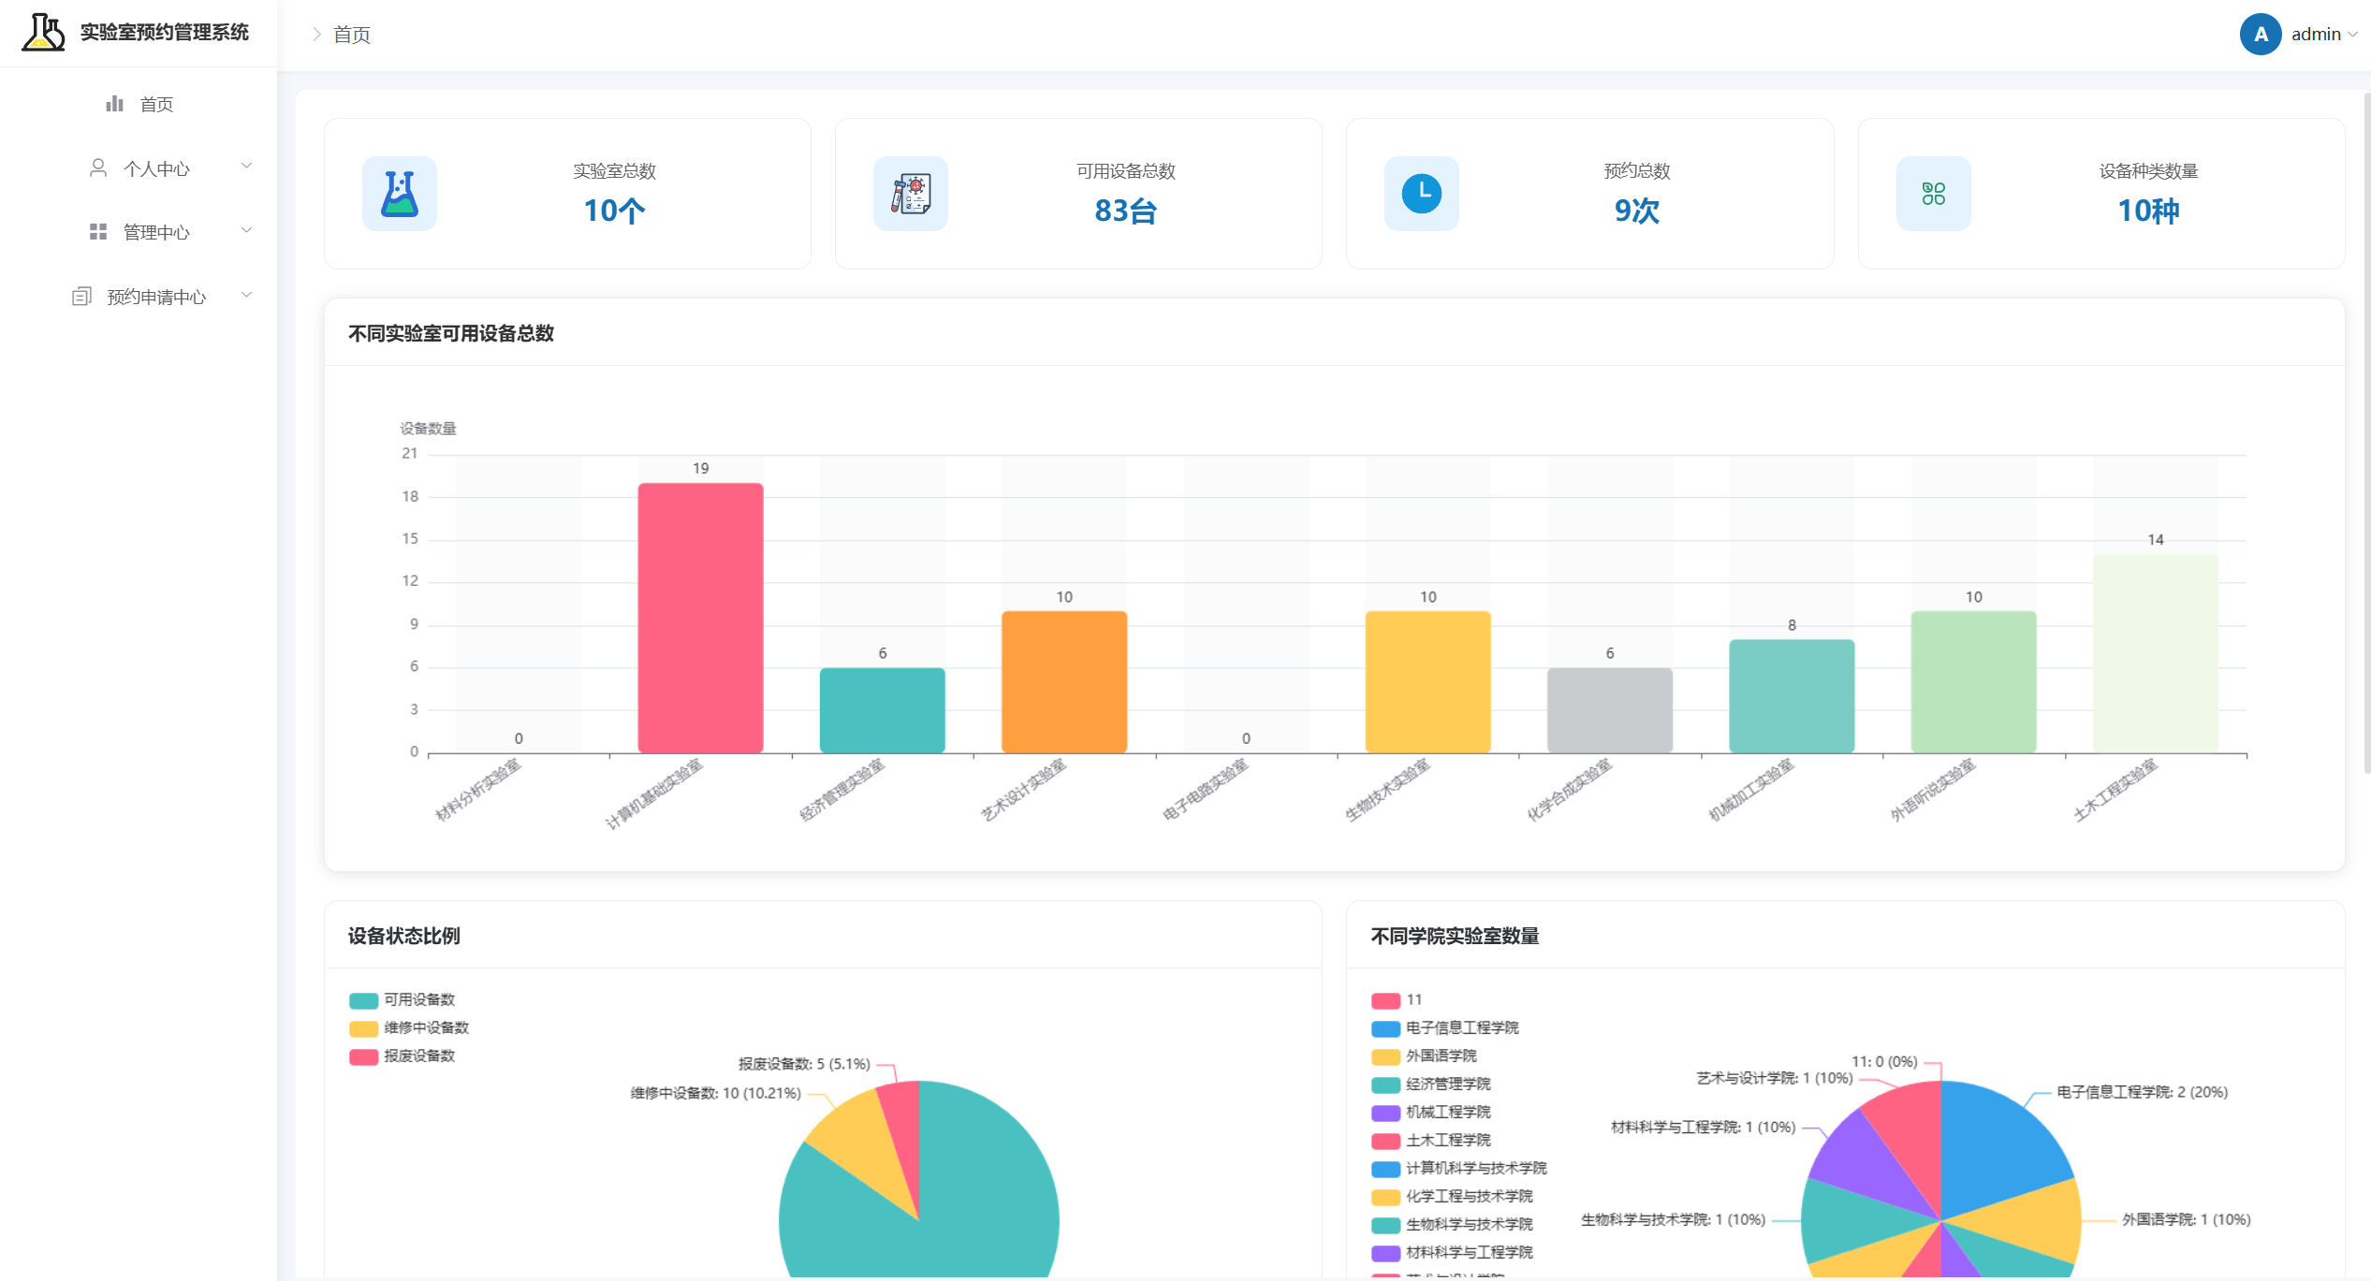
Task: Open 管理中心 sidebar menu
Action: pyautogui.click(x=139, y=232)
